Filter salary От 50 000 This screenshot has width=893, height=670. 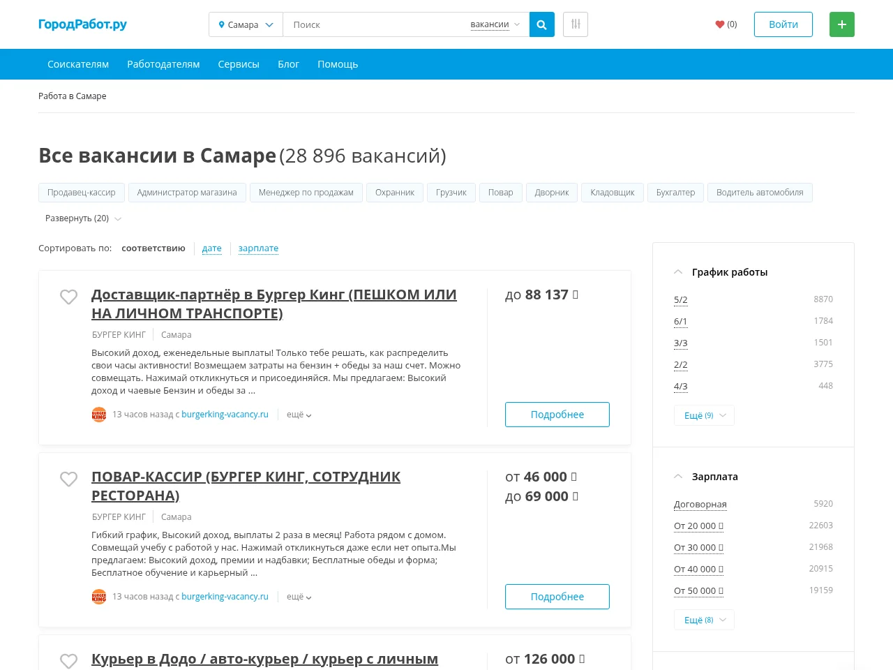tap(698, 591)
